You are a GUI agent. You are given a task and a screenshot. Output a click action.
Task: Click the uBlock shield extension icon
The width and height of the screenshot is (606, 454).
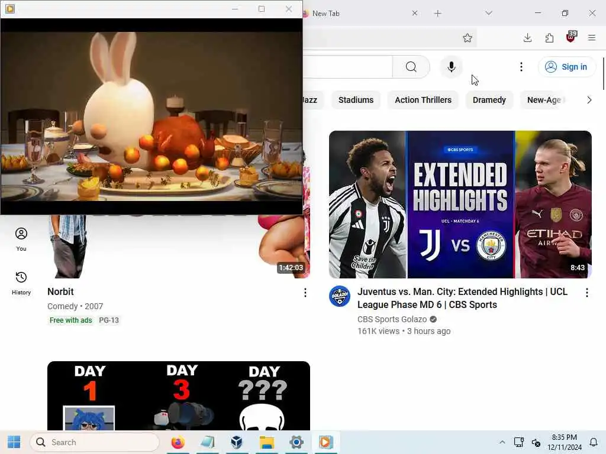pyautogui.click(x=571, y=37)
